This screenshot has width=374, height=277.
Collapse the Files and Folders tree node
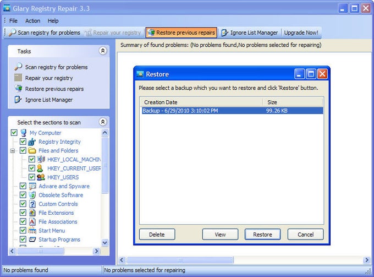(13, 151)
